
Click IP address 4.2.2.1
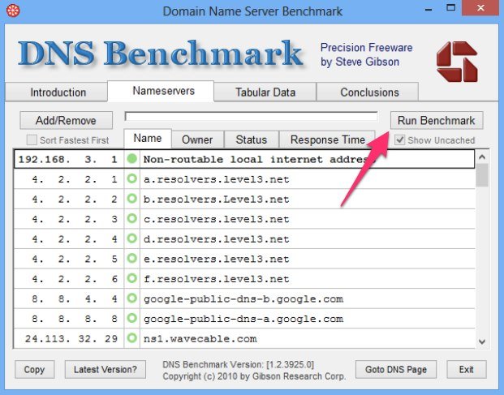click(75, 179)
